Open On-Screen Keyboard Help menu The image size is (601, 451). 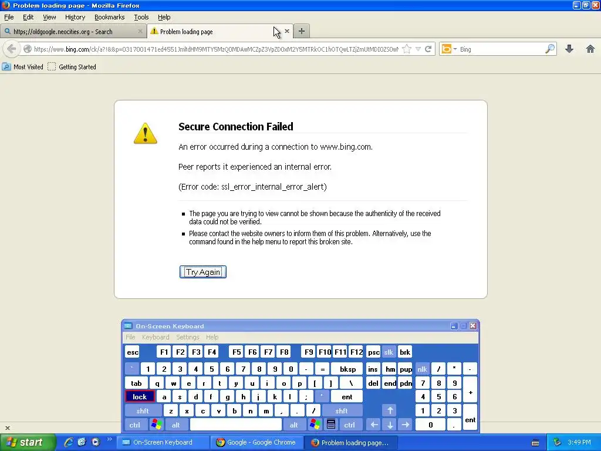(212, 337)
